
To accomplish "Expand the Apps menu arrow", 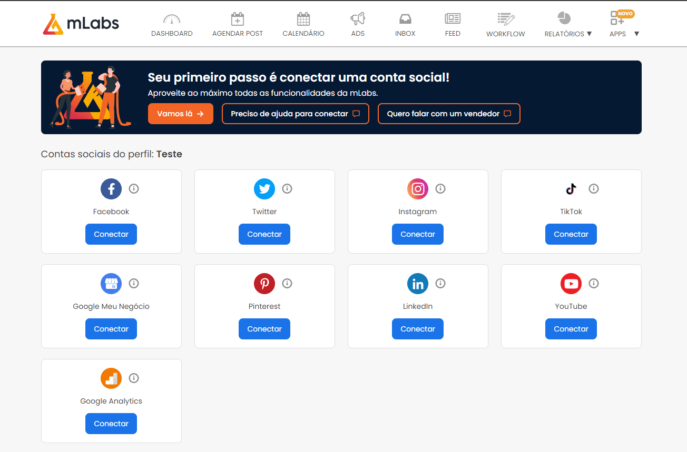I will (636, 33).
